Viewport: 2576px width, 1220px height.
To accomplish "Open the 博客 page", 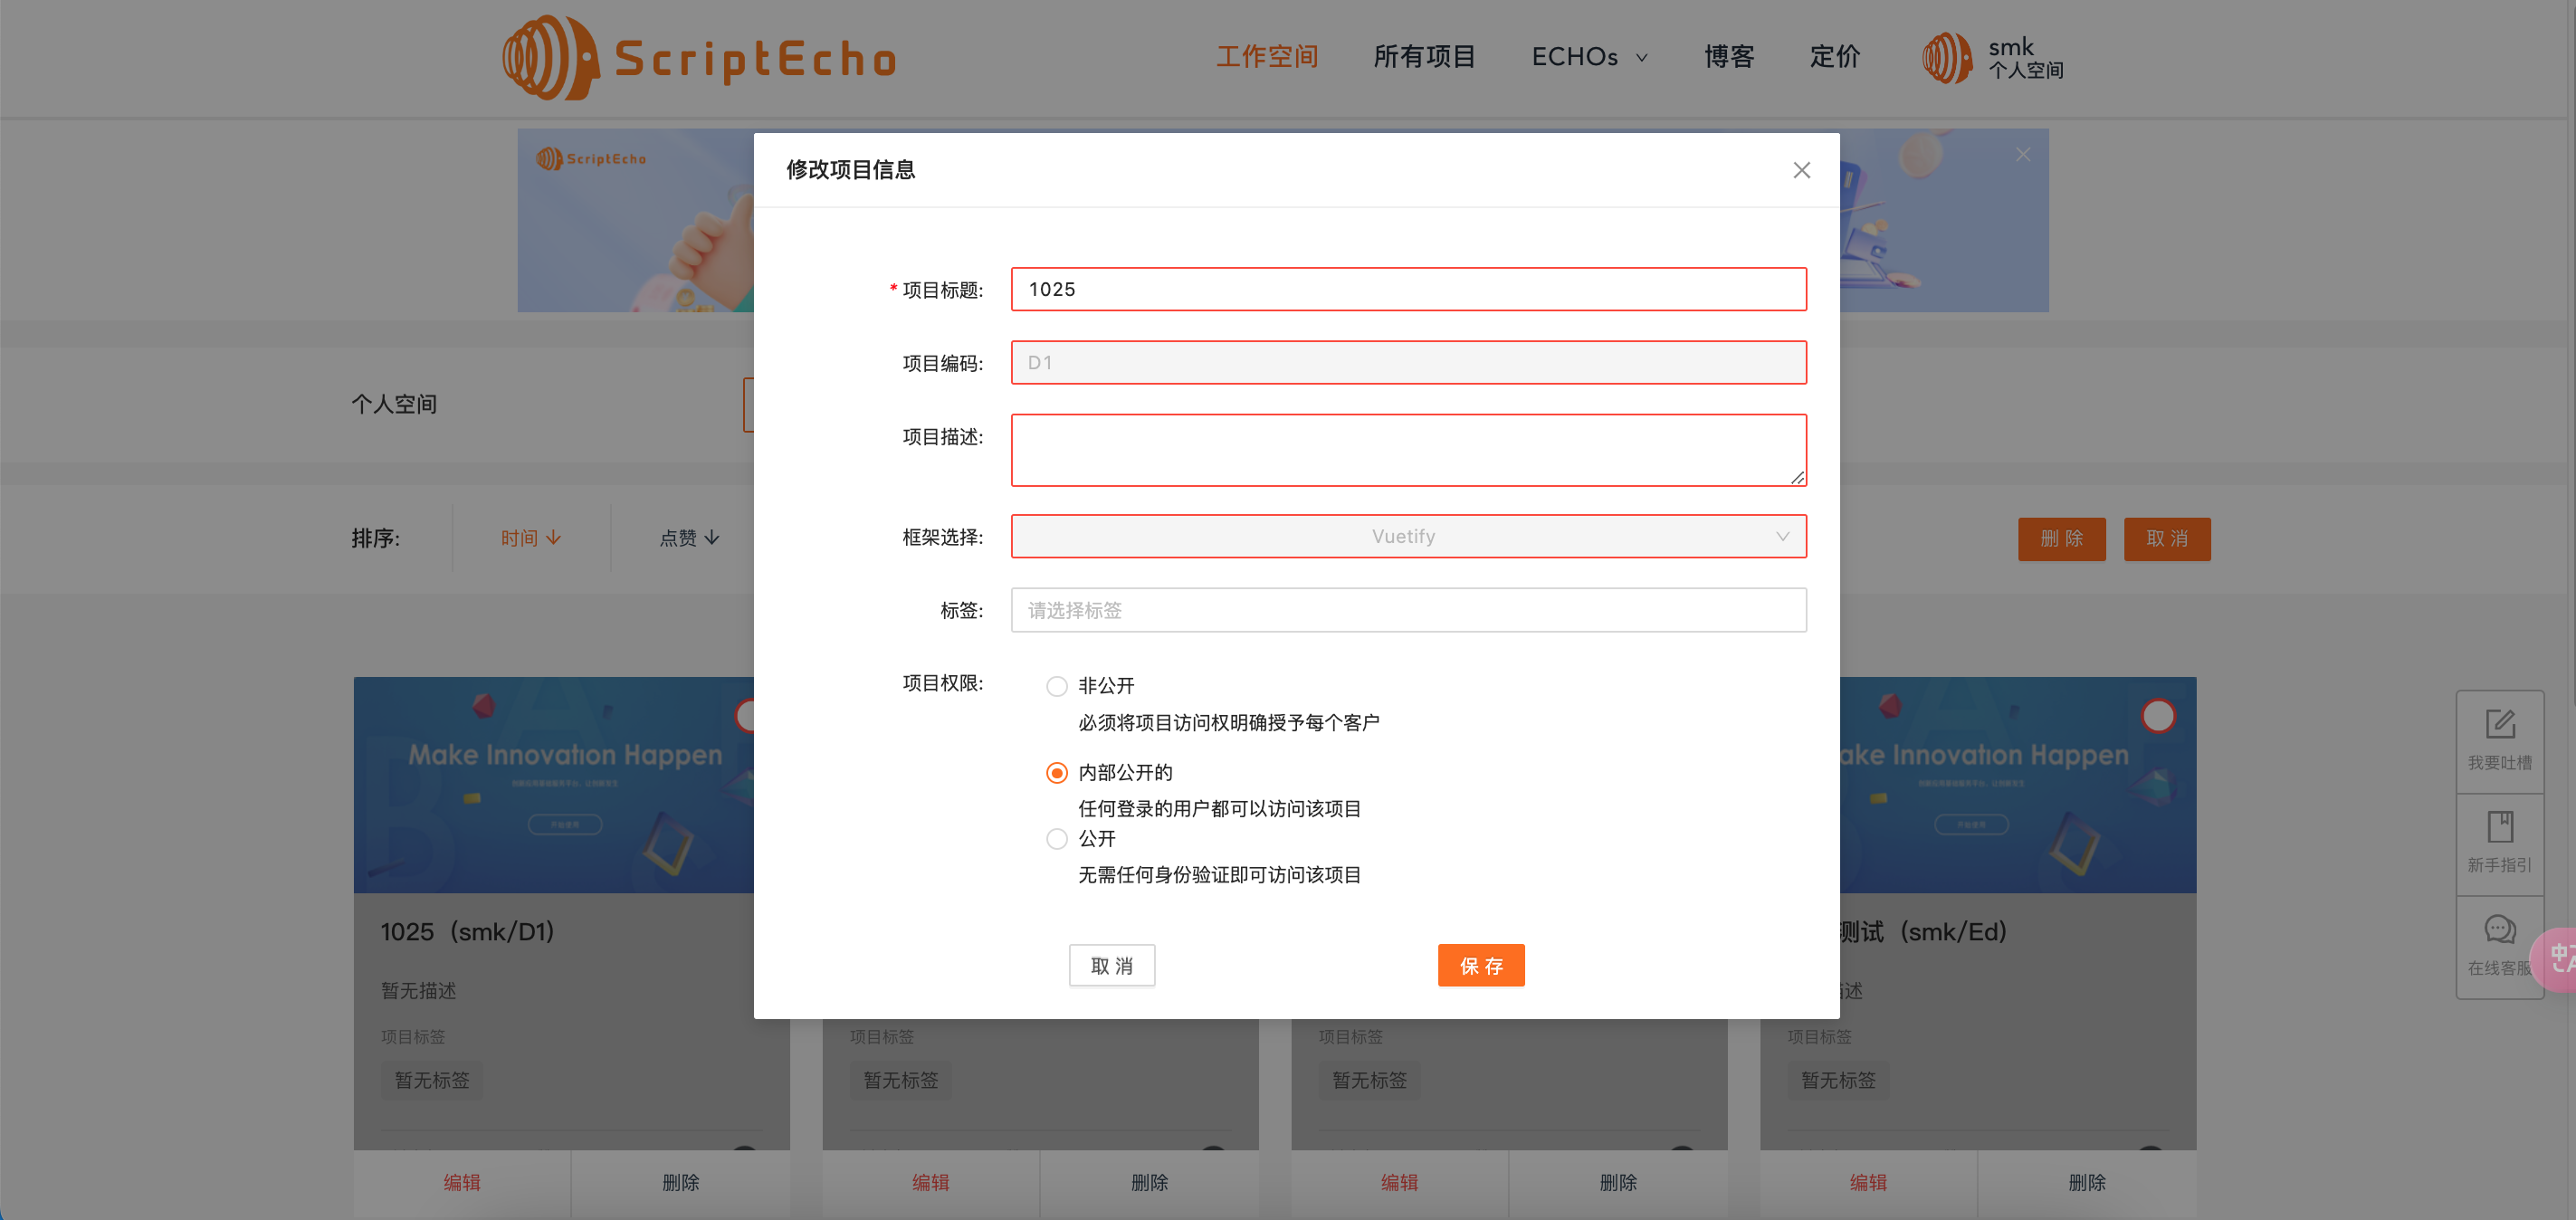I will pos(1729,57).
